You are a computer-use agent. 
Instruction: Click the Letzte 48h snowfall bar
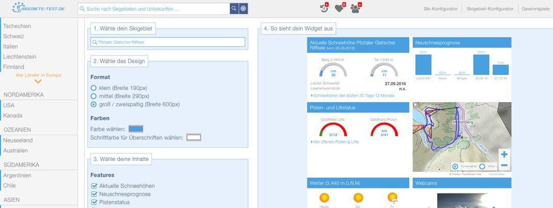click(423, 65)
